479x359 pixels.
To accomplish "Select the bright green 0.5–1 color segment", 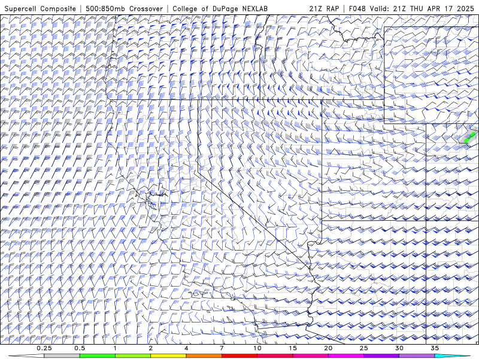I will pos(98,356).
